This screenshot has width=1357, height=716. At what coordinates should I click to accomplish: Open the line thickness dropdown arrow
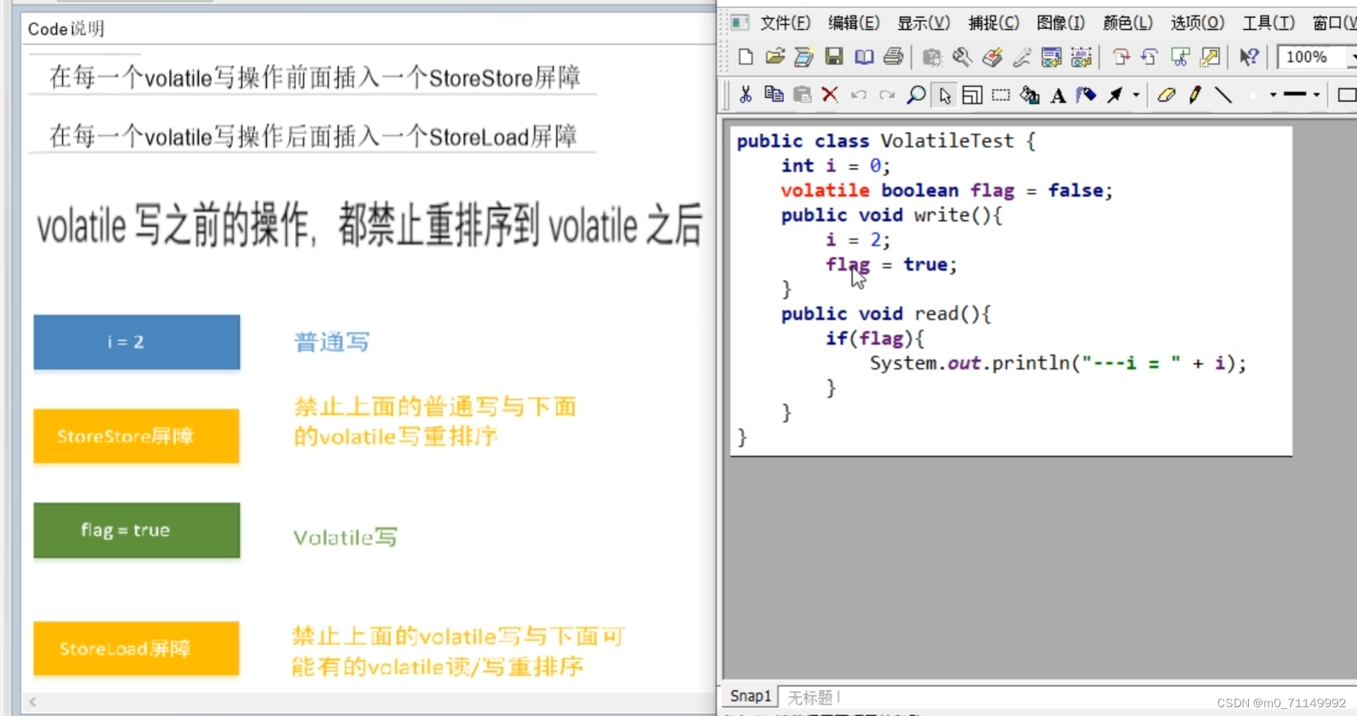click(1316, 95)
